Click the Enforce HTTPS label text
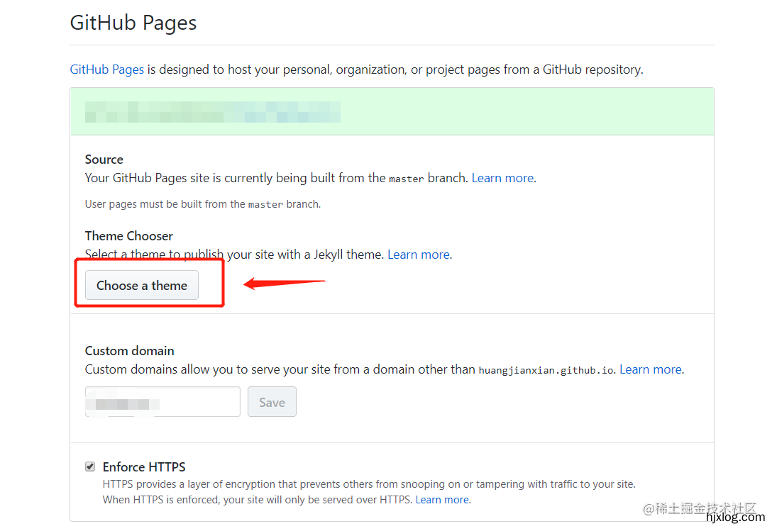772x531 pixels. 144,466
